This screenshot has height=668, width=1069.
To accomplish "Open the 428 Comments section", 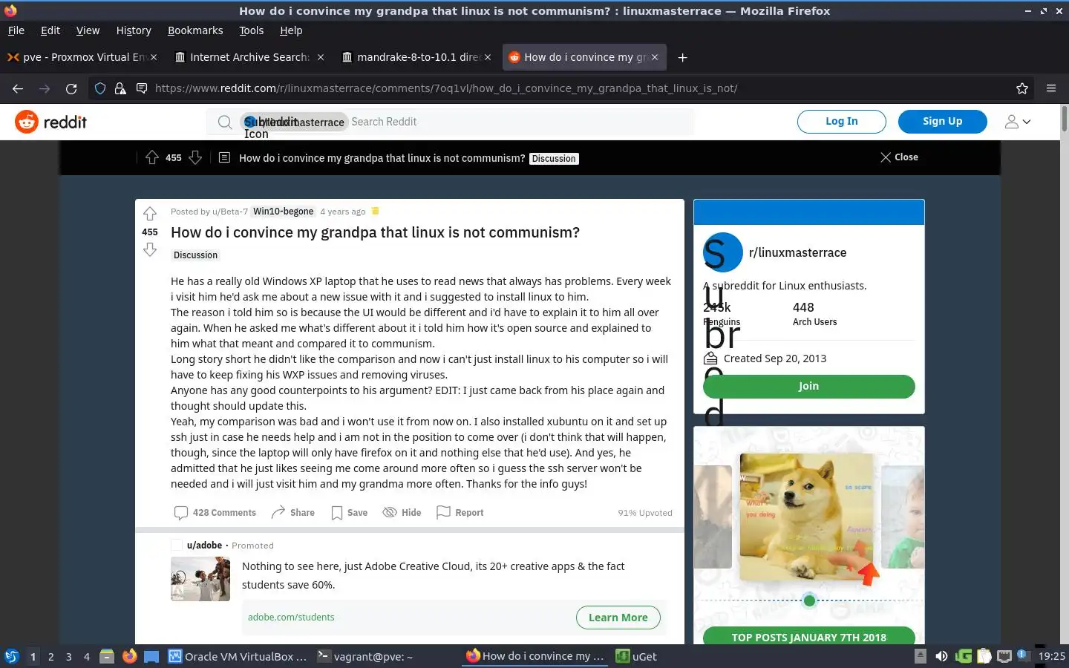I will pyautogui.click(x=215, y=513).
